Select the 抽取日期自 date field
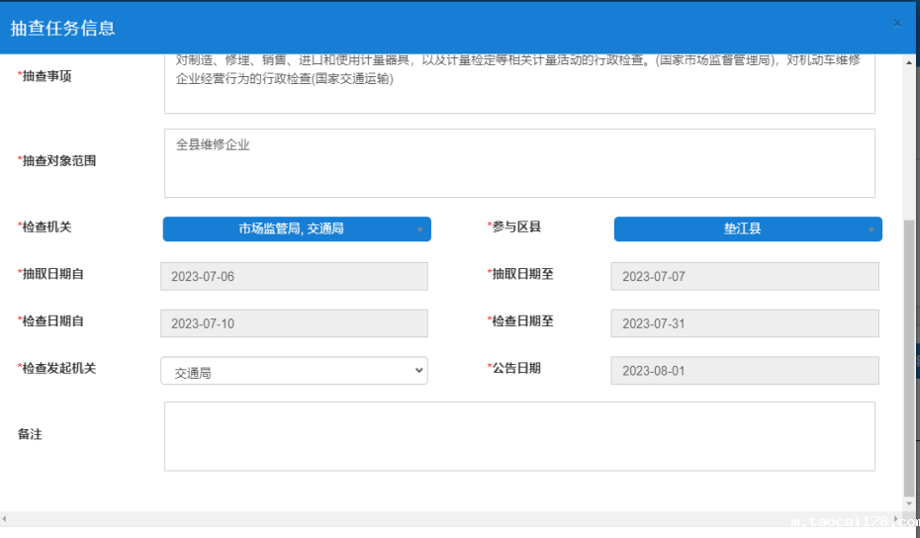The width and height of the screenshot is (920, 538). click(x=294, y=276)
